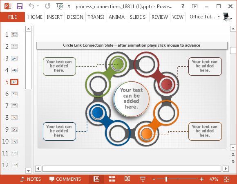Click editing pane vertical scroll down arrow

click(x=233, y=148)
